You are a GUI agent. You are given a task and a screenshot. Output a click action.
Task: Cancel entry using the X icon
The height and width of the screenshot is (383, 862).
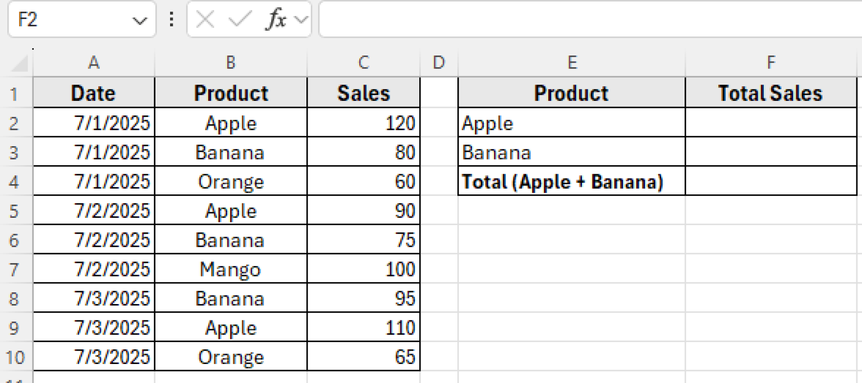205,20
